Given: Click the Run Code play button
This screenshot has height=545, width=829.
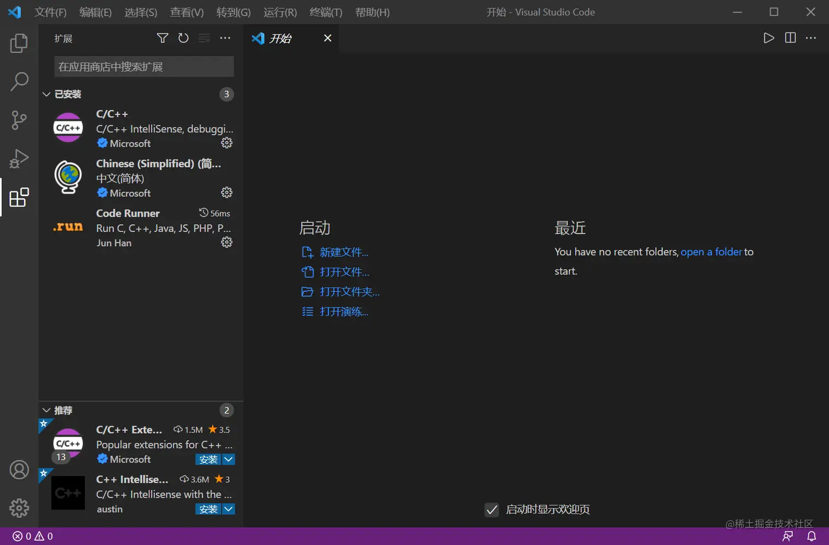Looking at the screenshot, I should point(769,38).
